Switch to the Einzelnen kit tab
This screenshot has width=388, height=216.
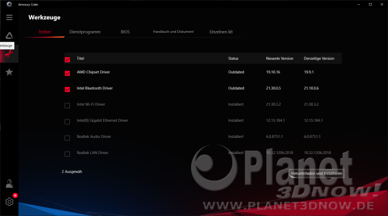[x=221, y=32]
